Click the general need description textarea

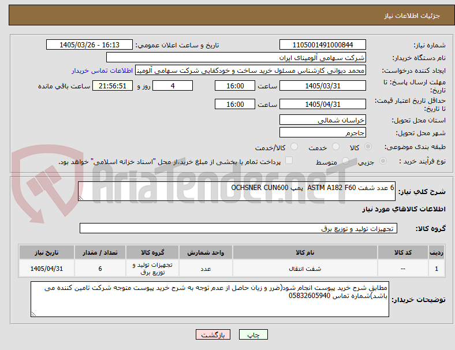[237, 191]
